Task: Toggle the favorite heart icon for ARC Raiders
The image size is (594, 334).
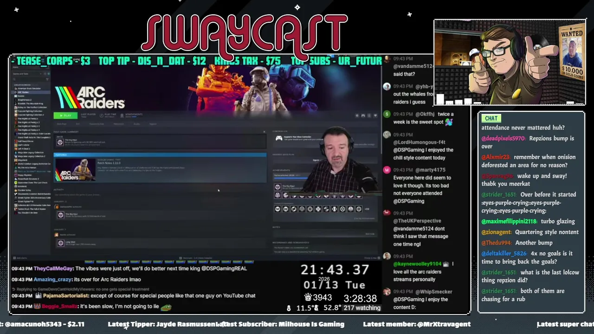Action: (375, 116)
